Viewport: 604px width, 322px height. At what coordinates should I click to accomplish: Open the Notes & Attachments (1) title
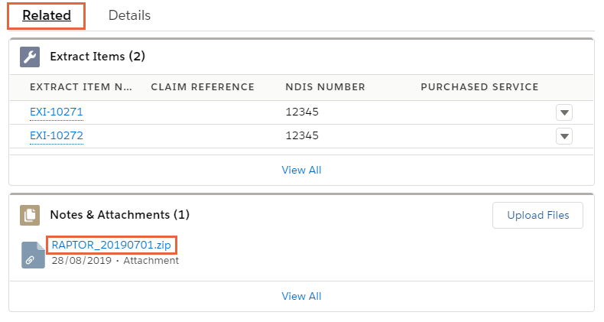click(120, 214)
